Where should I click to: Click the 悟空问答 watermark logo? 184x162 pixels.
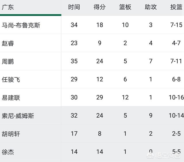(164, 156)
